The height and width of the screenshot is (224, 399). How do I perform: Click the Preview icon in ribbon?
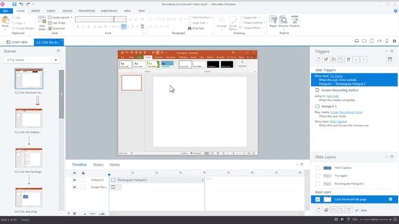[283, 20]
